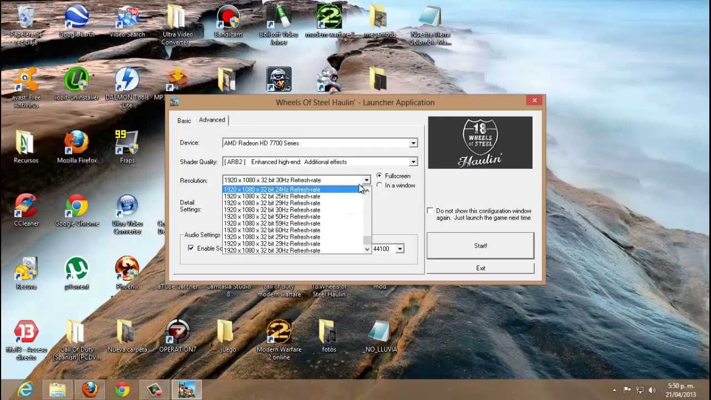Click the resolution list scrollbar thumb
711x400 pixels.
[x=367, y=240]
